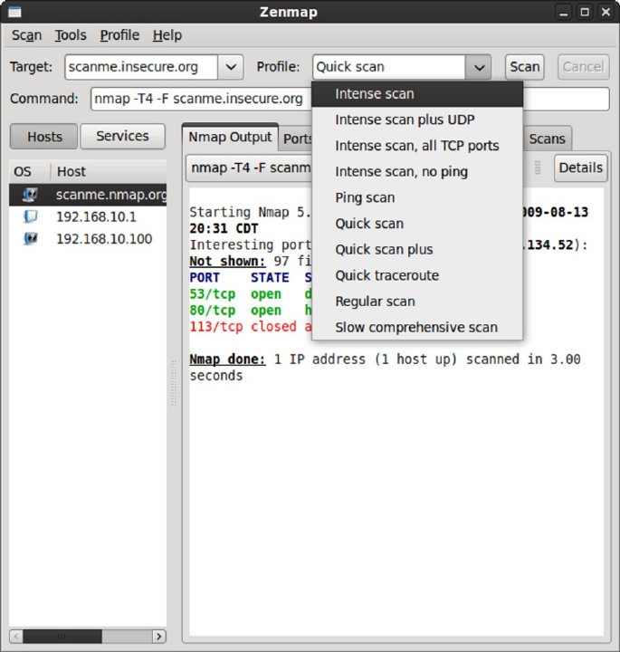Choose Quick traceroute profile

pos(417,275)
